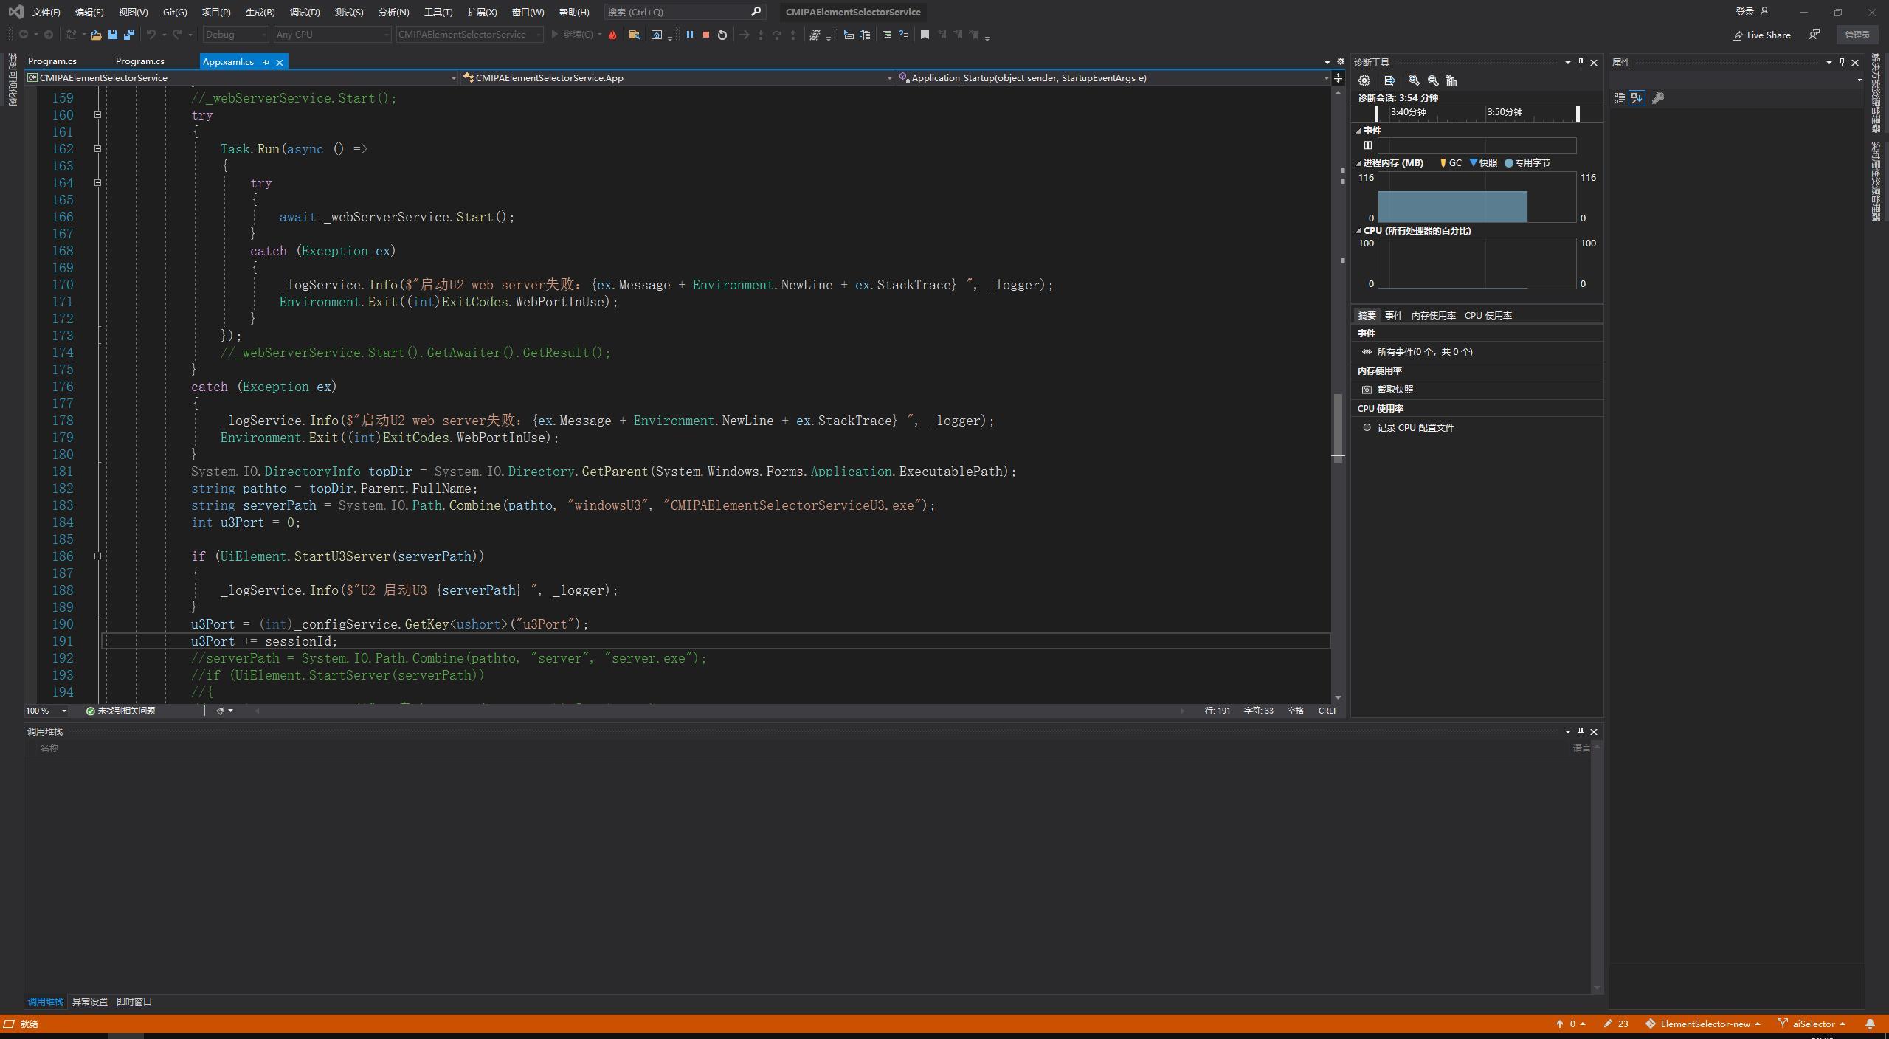The image size is (1889, 1039).
Task: Pin the diagnostic tools panel
Action: (1581, 62)
